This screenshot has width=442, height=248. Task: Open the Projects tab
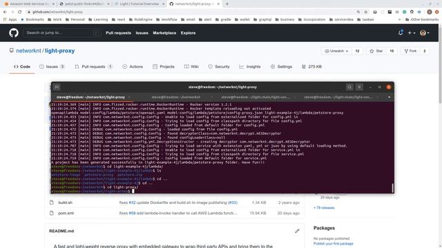164,67
